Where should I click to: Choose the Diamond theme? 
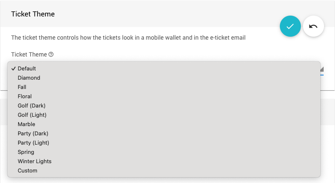pos(29,78)
